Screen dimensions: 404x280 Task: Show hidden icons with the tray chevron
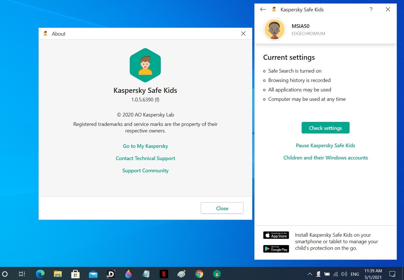pyautogui.click(x=310, y=274)
